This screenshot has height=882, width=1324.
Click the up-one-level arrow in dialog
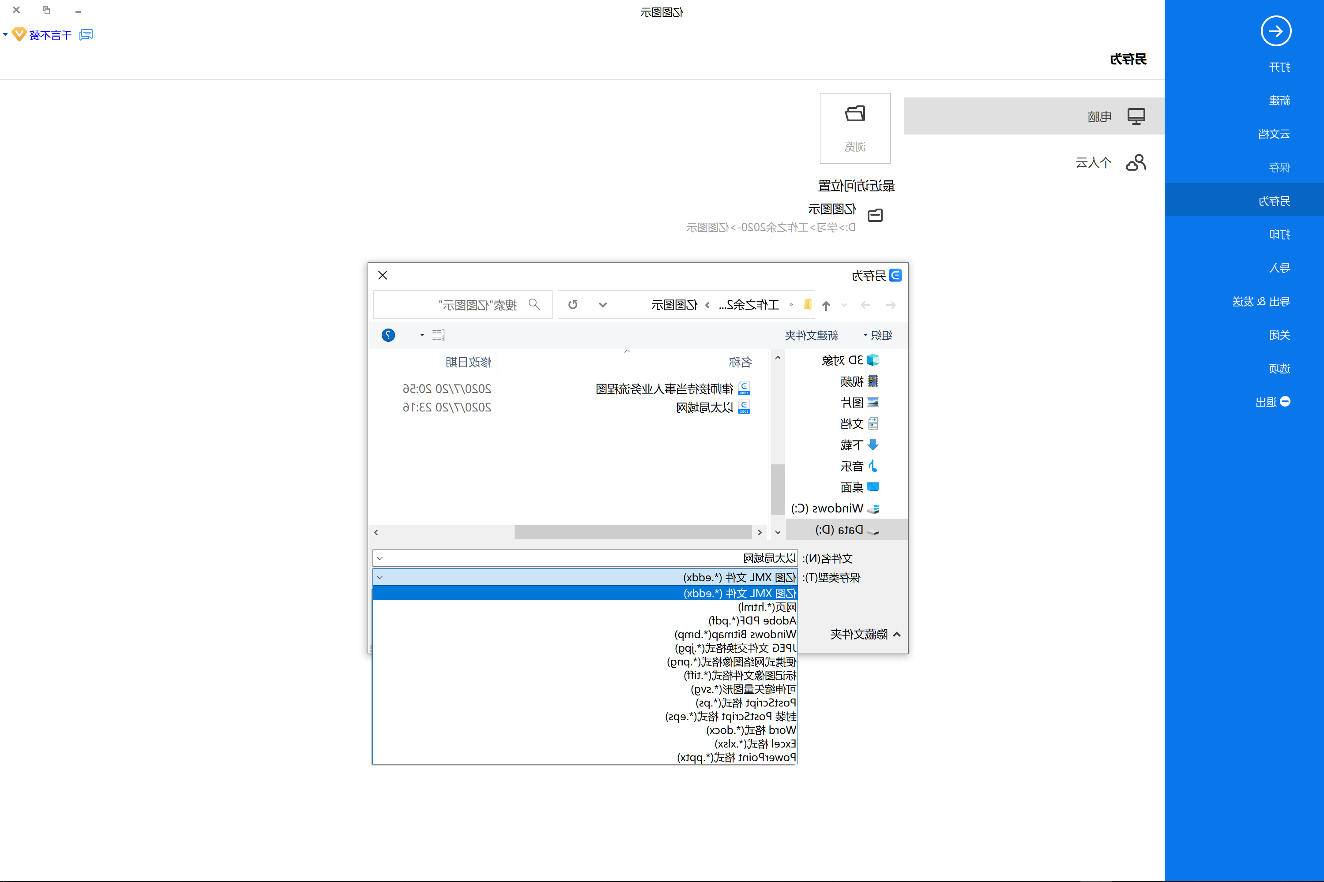(826, 306)
